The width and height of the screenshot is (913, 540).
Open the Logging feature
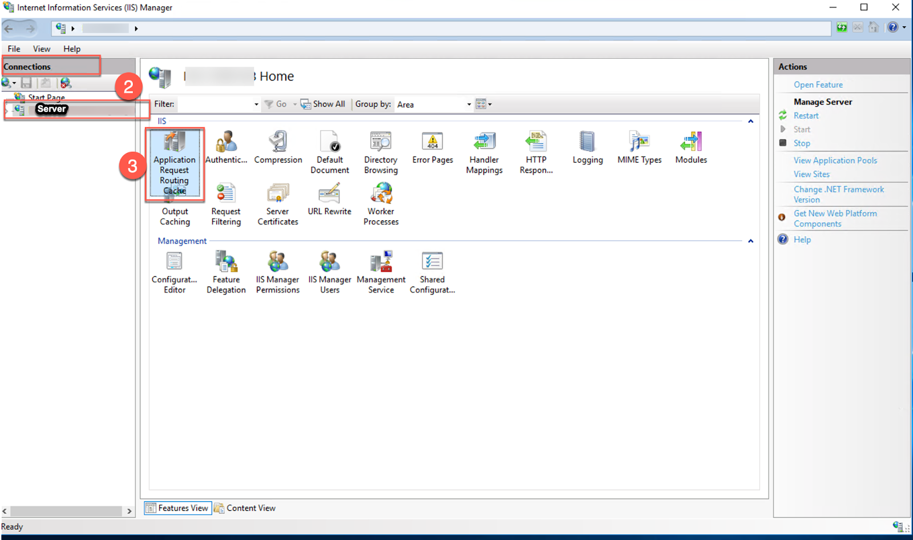[x=588, y=148]
